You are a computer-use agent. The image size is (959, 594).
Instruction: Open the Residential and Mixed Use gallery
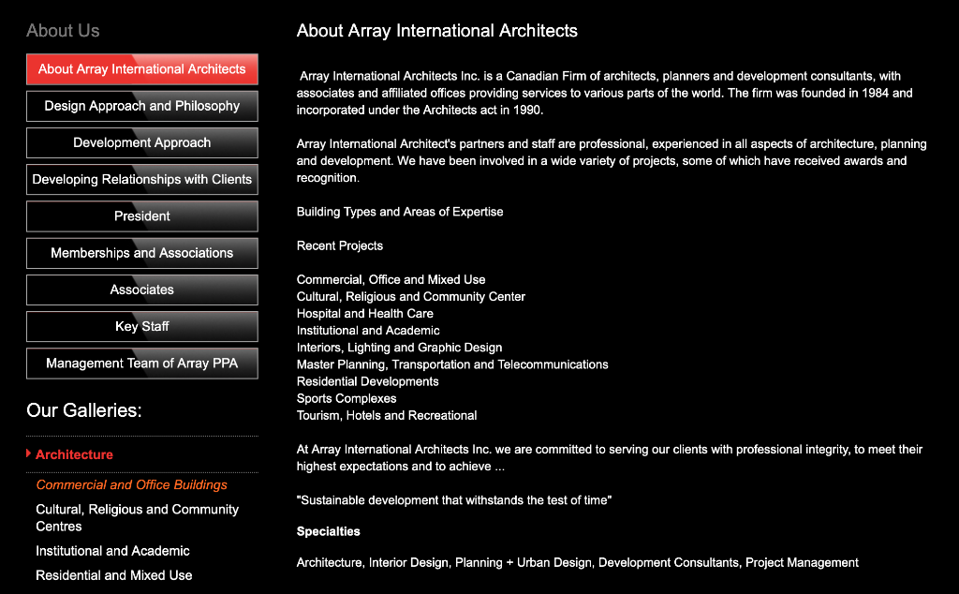[x=113, y=575]
